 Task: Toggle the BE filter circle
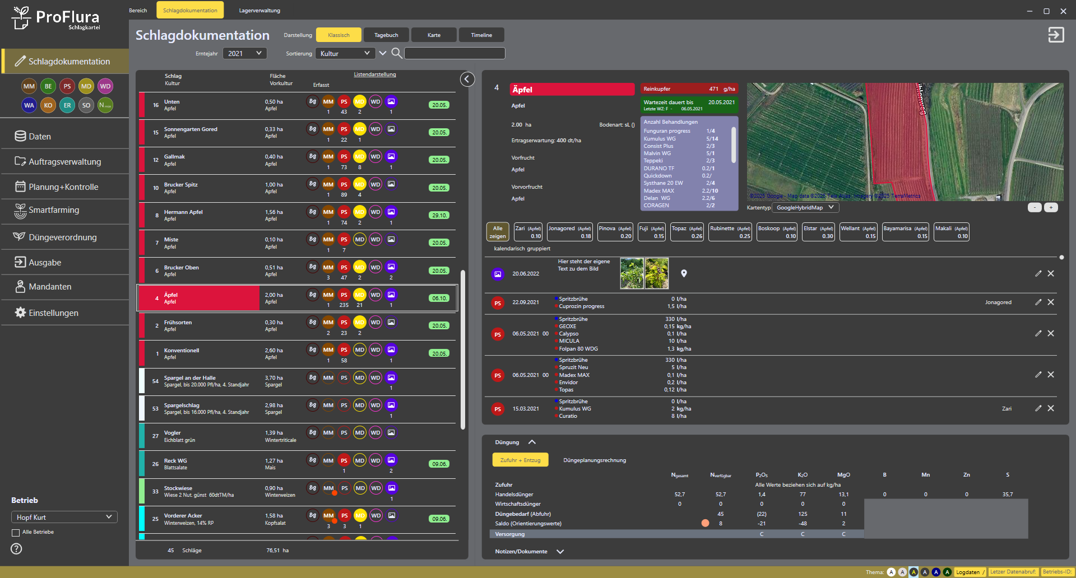click(x=48, y=86)
